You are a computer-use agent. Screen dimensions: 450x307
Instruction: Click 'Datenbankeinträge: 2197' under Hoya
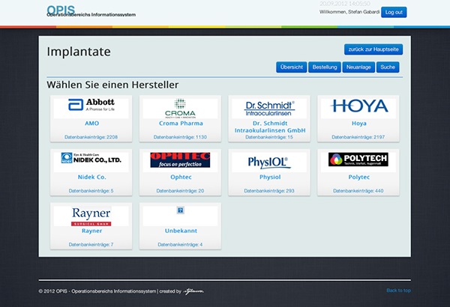(358, 137)
